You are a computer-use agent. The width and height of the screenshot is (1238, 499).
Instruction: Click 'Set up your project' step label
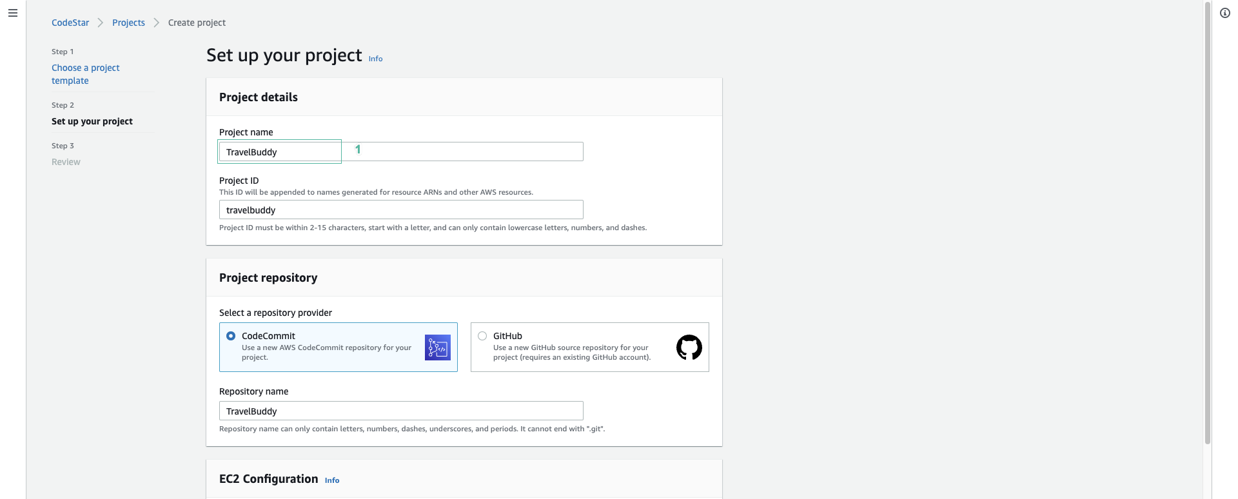[x=92, y=121]
